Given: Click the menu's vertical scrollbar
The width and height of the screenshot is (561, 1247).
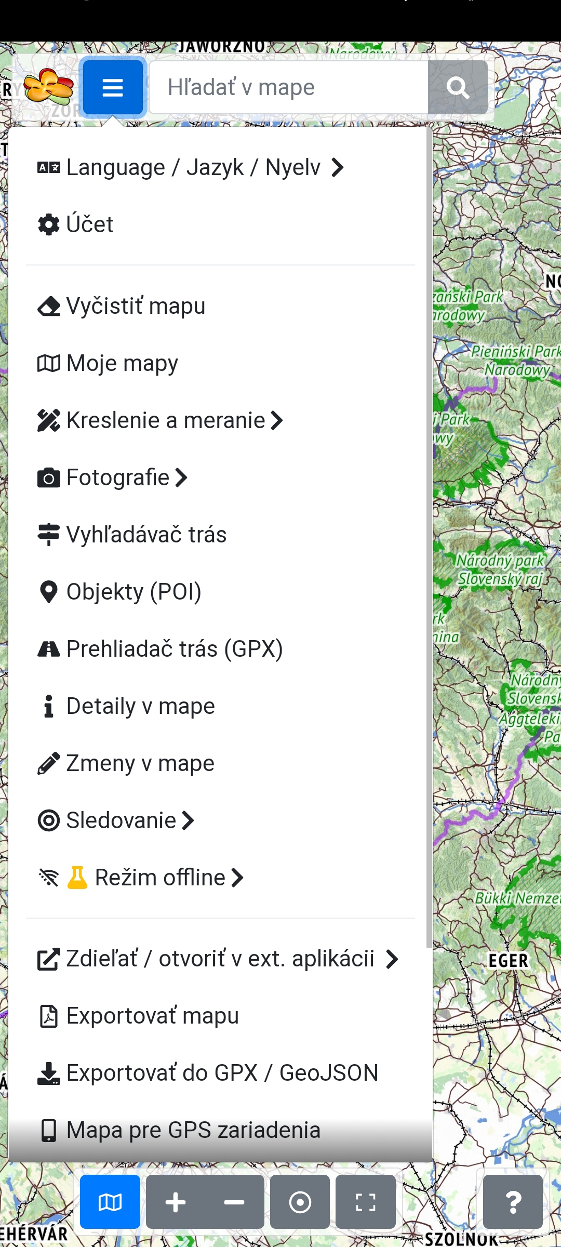Looking at the screenshot, I should (x=429, y=520).
